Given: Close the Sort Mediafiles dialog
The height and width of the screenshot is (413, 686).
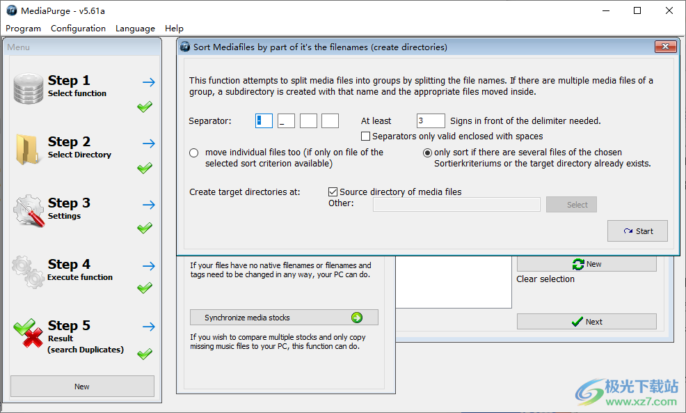Looking at the screenshot, I should 665,47.
